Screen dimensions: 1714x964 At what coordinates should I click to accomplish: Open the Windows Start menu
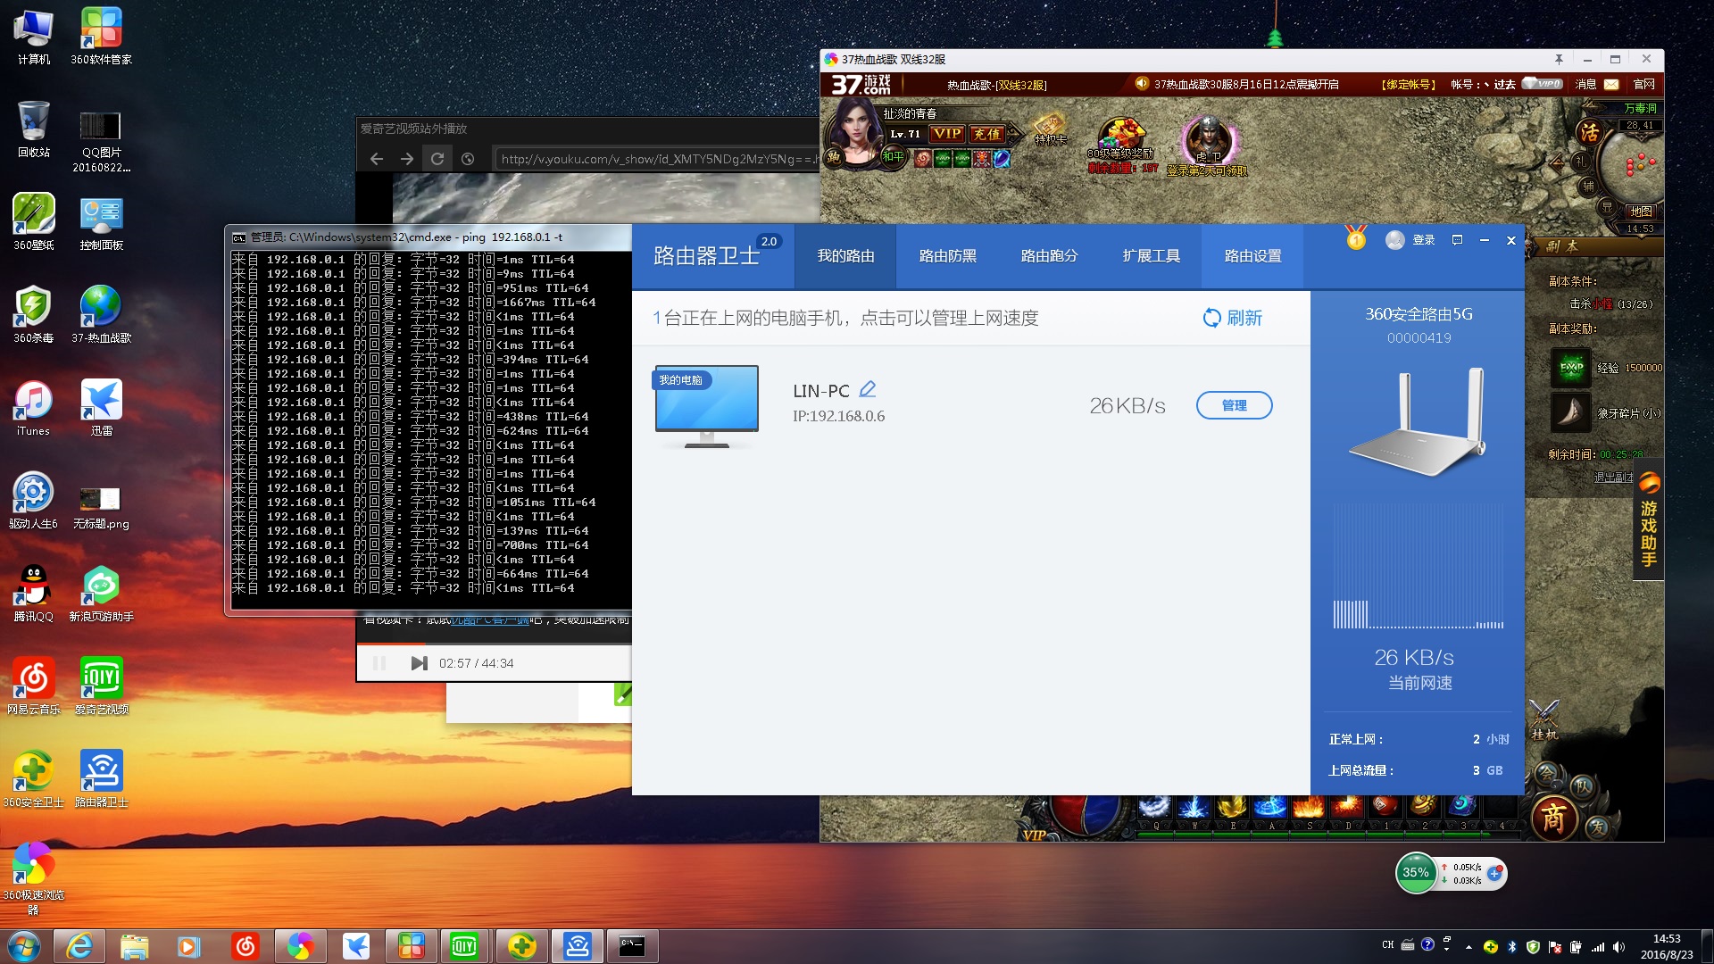point(23,946)
